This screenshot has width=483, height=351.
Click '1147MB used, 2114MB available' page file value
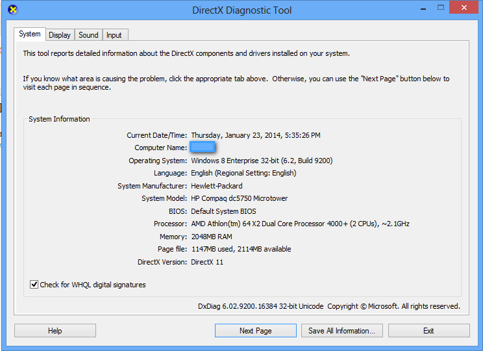pyautogui.click(x=241, y=249)
